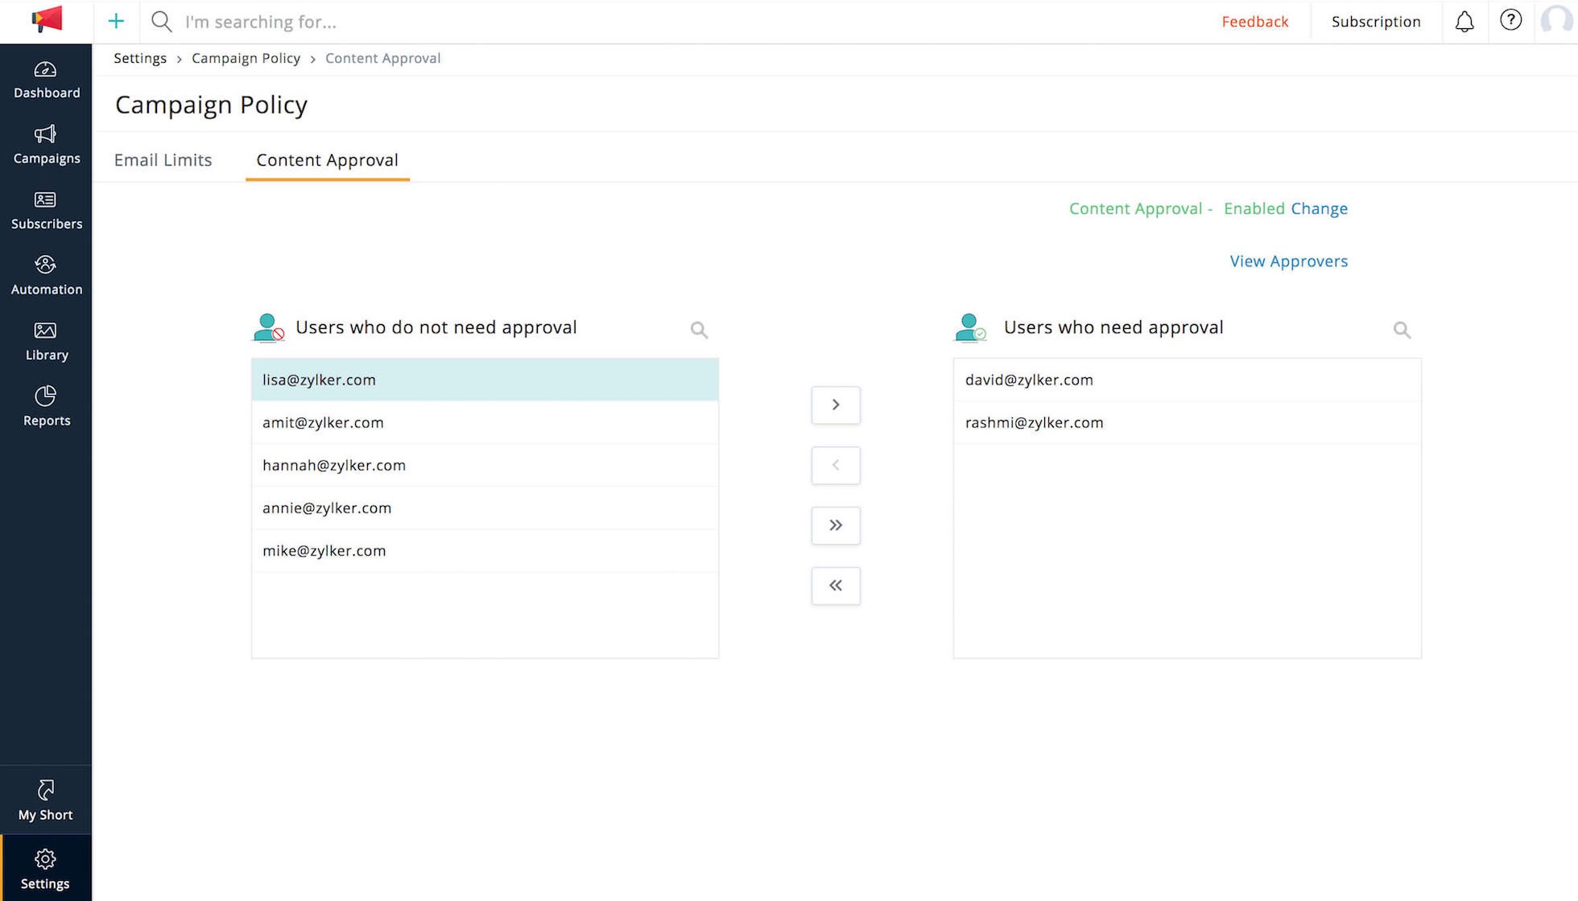The image size is (1578, 901).
Task: Select amit@zylker.com in the list
Action: (485, 422)
